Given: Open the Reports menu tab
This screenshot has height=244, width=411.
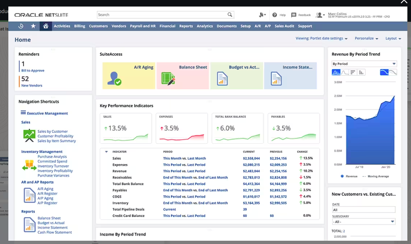Looking at the screenshot, I should [x=186, y=26].
